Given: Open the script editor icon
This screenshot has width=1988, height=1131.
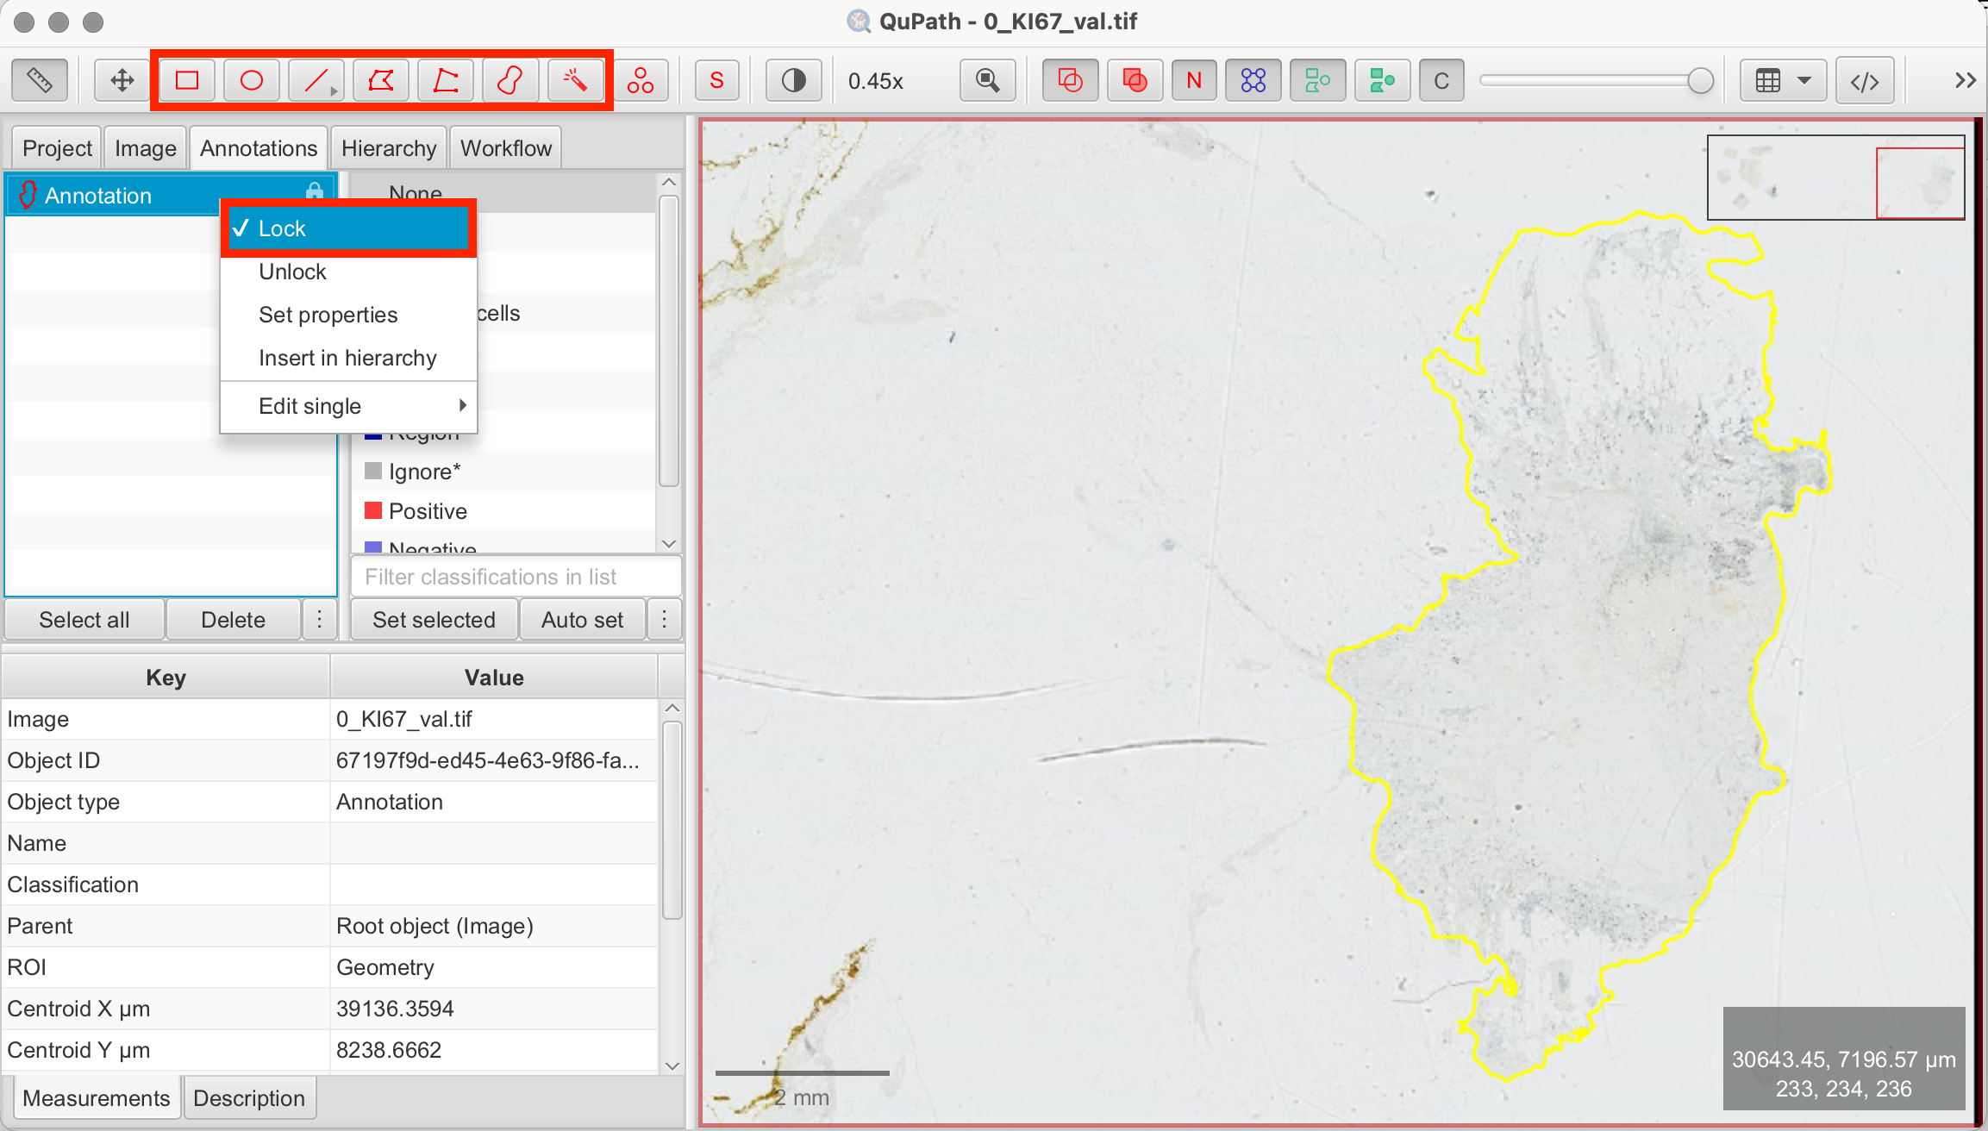Looking at the screenshot, I should 1864,81.
